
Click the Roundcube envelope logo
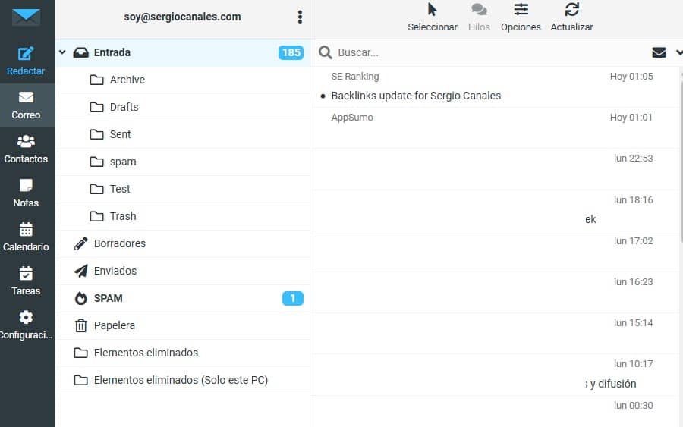(26, 17)
